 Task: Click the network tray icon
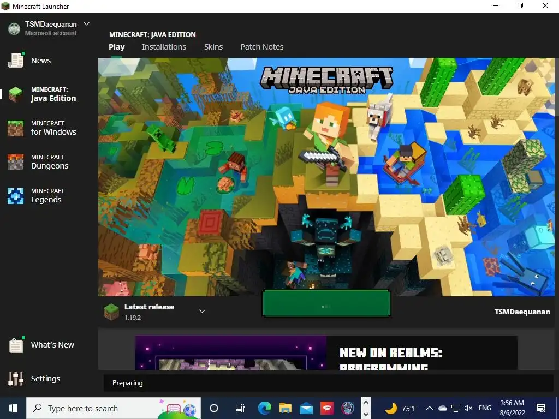coord(456,408)
